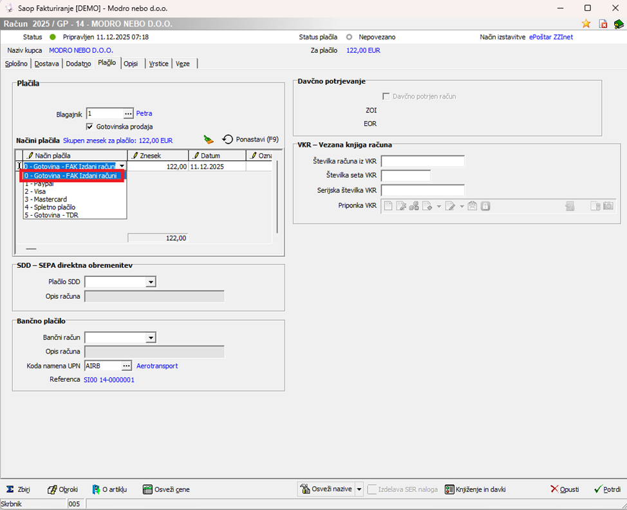Open the Koda namena UPN lookup ellipsis
Viewport: 627px width, 510px height.
tap(126, 366)
